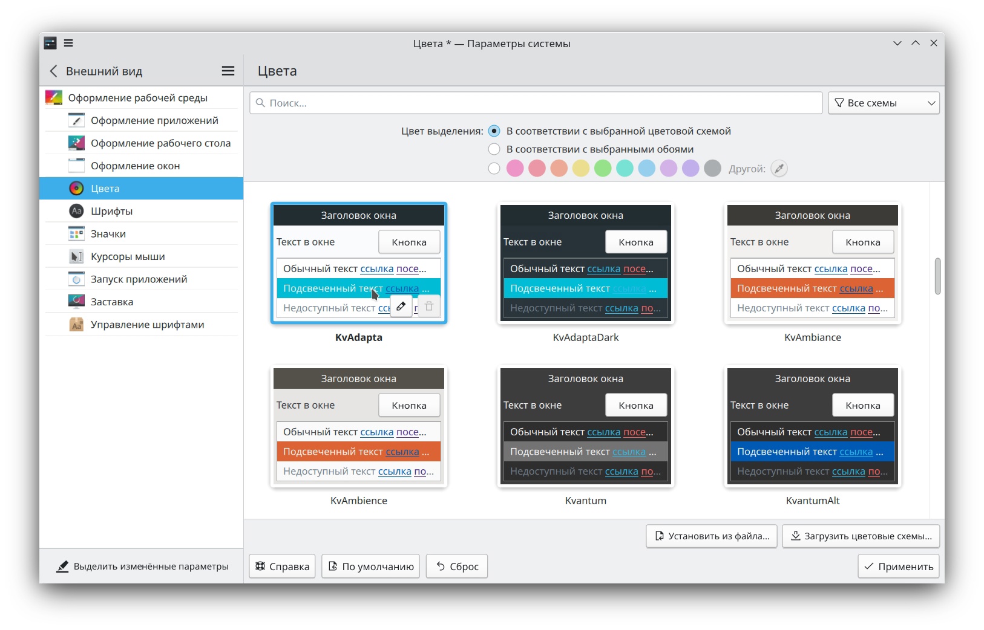Screen dimensions: 984x630
Task: Open the Управление шрифтами settings page
Action: click(x=142, y=324)
